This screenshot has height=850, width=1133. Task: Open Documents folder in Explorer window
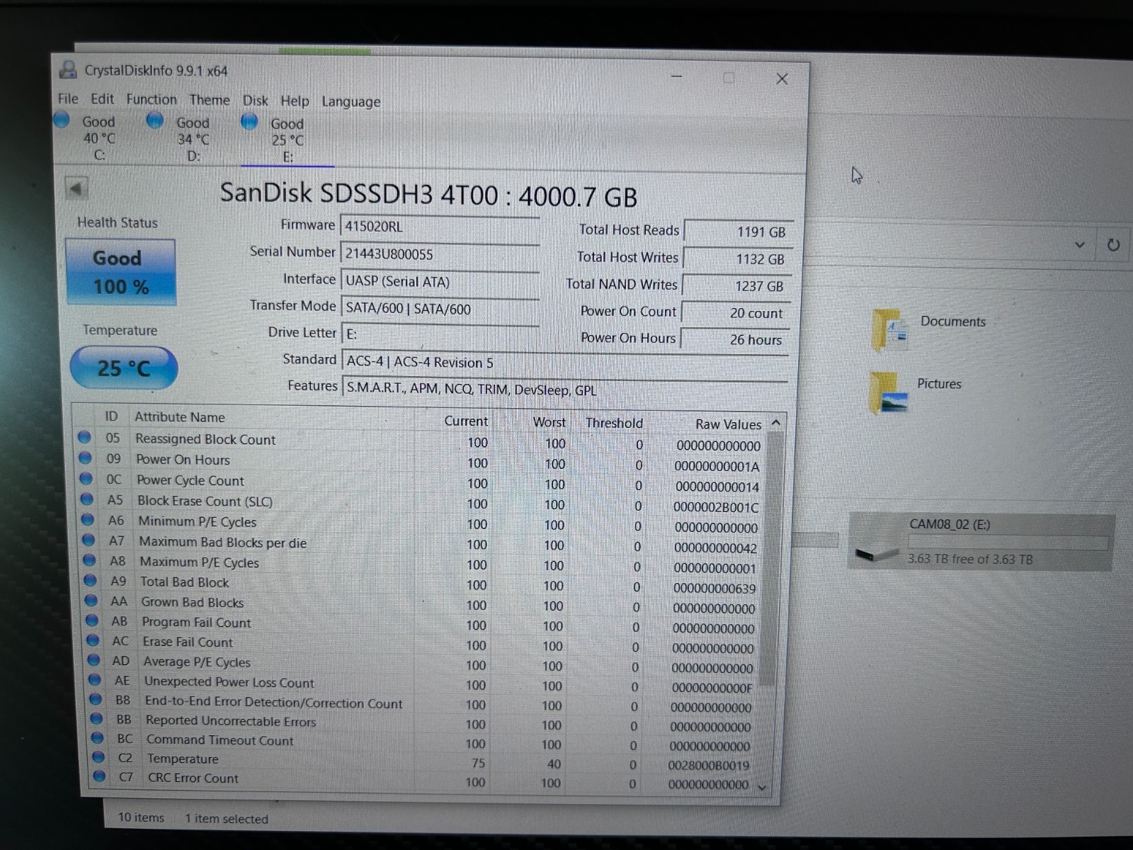pyautogui.click(x=929, y=329)
